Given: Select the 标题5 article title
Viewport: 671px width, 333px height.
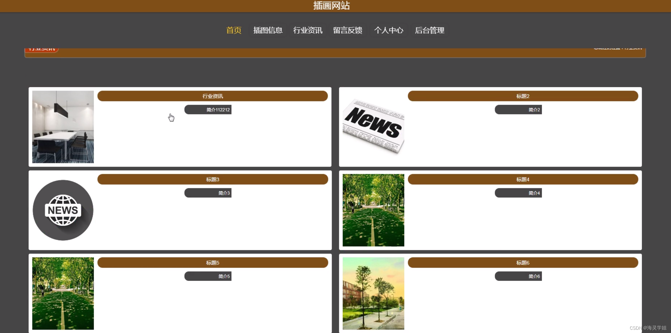Looking at the screenshot, I should pyautogui.click(x=213, y=262).
